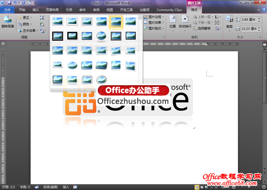267x190 pixels.
Task: Click the vertical scrollbar thumb
Action: (x=264, y=77)
